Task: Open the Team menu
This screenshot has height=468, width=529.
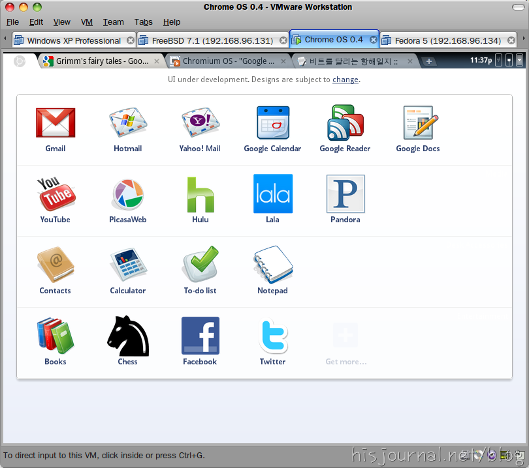Action: tap(114, 22)
